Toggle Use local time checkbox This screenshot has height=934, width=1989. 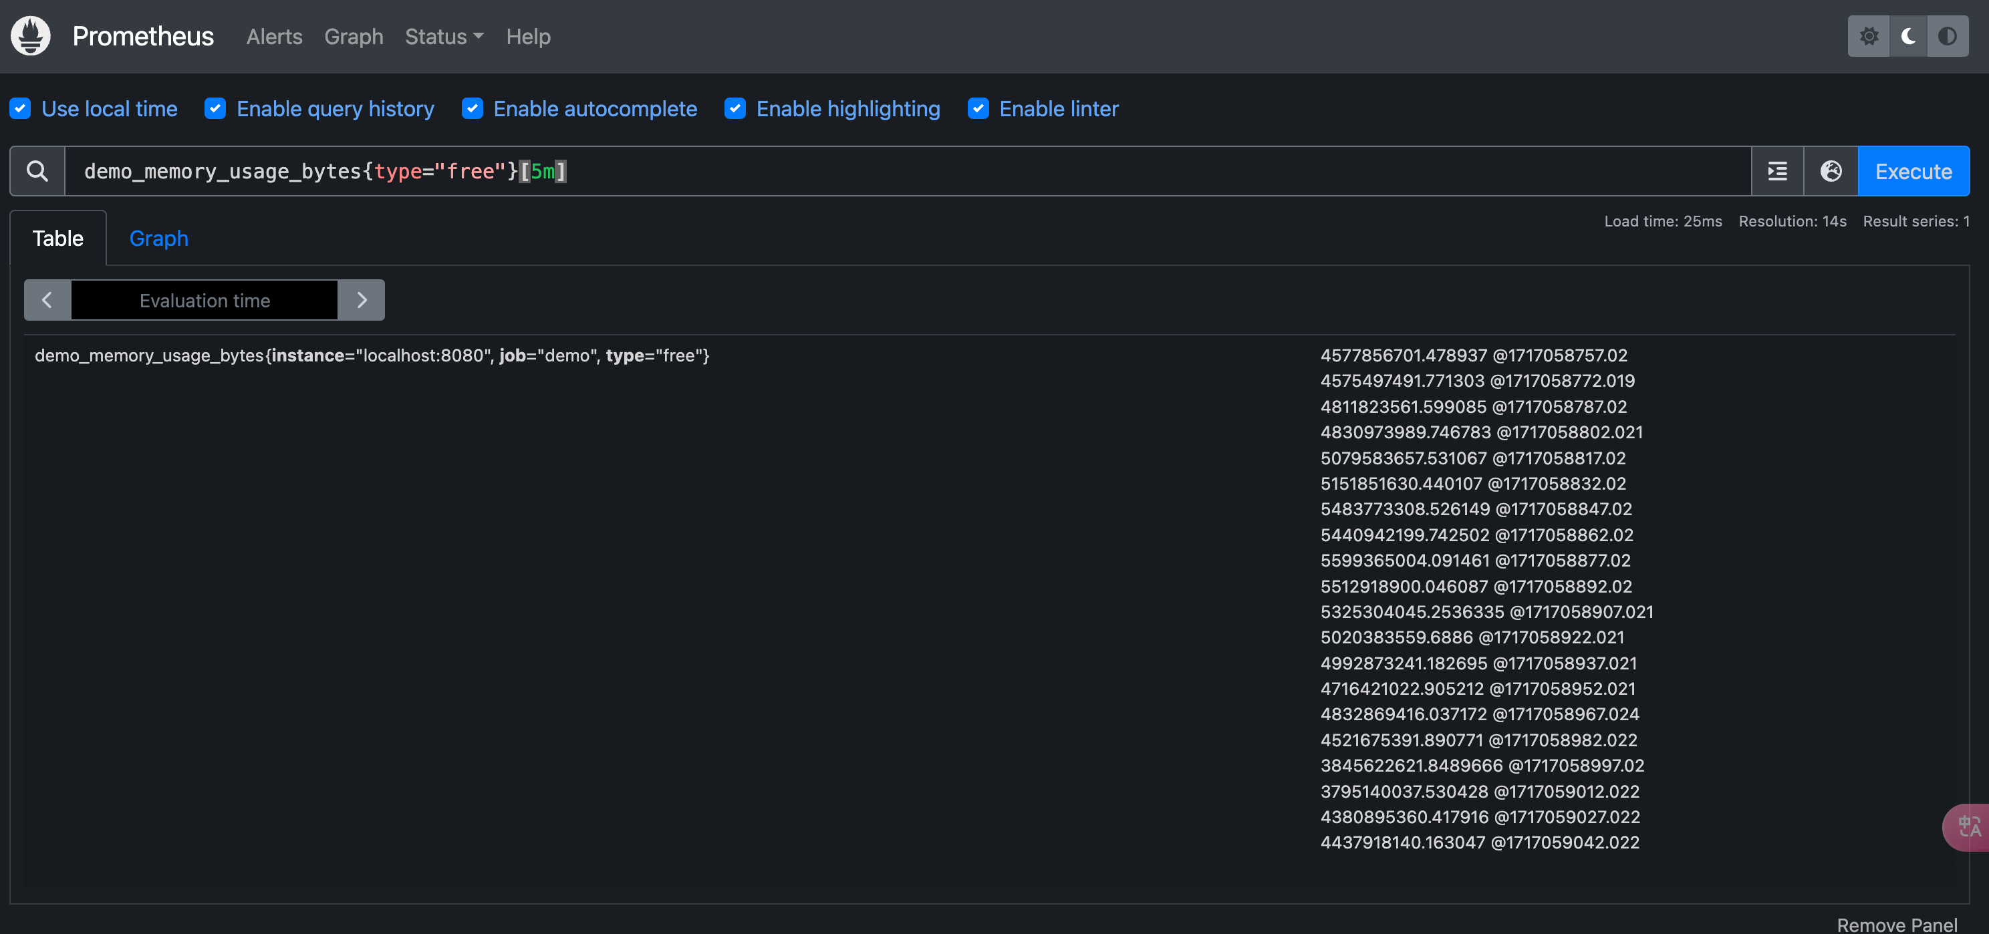coord(21,109)
